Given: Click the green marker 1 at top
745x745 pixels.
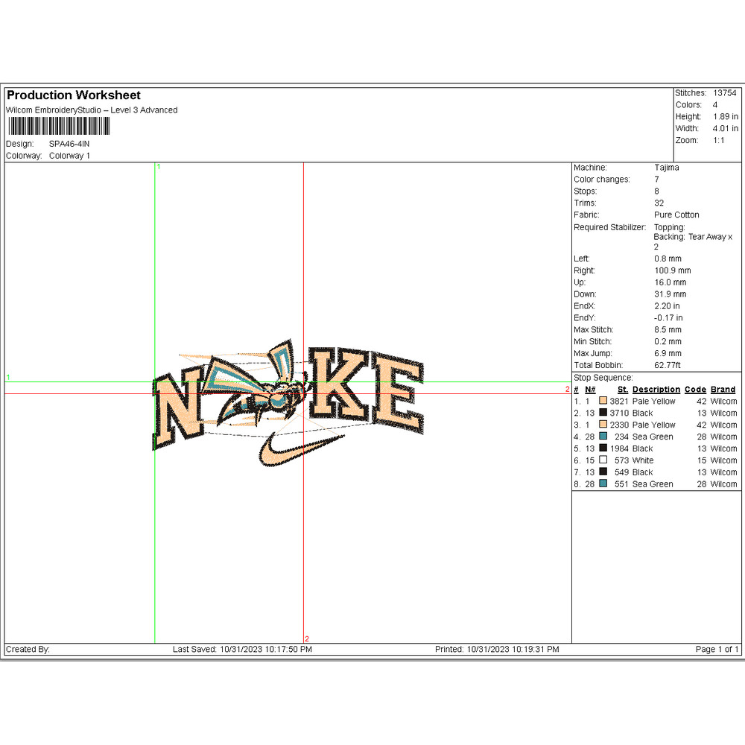Looking at the screenshot, I should pyautogui.click(x=158, y=167).
